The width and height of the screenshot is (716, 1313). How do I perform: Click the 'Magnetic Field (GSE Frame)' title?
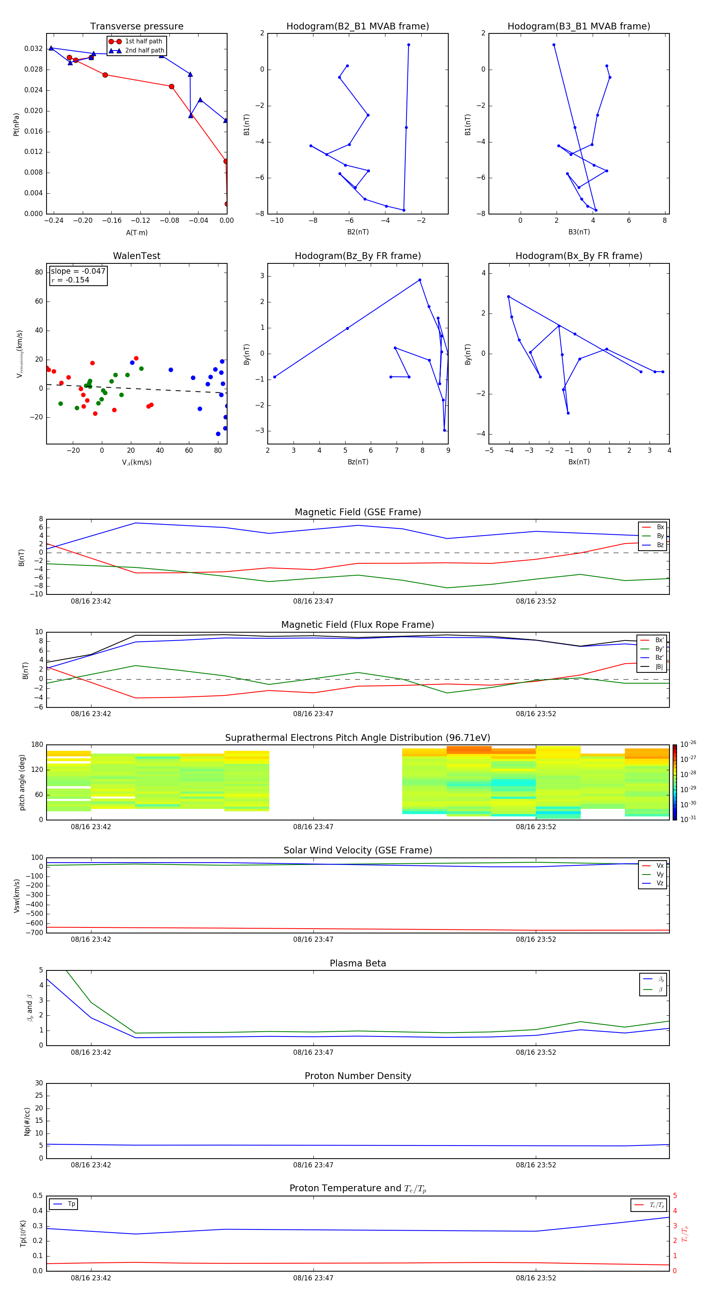point(358,512)
